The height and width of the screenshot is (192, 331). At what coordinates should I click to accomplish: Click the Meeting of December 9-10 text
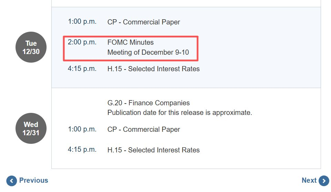click(x=148, y=53)
